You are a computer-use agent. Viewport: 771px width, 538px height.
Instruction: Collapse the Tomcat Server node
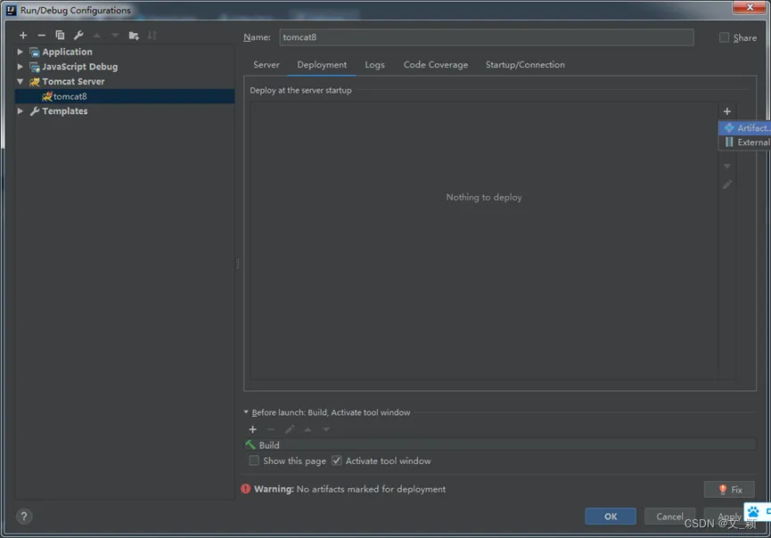tap(21, 82)
